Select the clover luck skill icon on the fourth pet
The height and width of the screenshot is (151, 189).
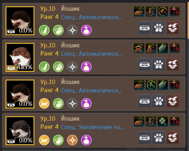tap(163, 121)
